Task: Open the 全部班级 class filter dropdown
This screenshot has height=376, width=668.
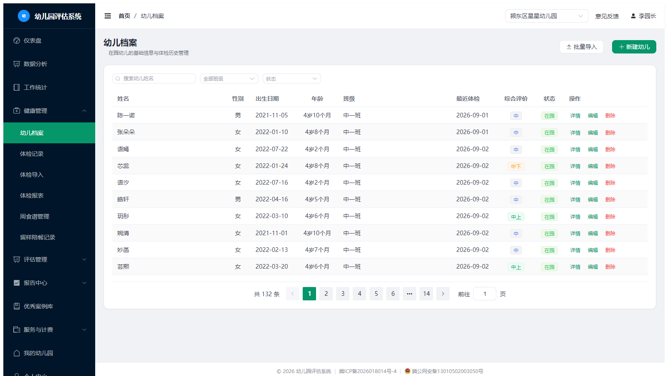Action: click(229, 79)
